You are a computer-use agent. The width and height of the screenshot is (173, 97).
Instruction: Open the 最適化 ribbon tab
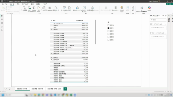coord(38,4)
